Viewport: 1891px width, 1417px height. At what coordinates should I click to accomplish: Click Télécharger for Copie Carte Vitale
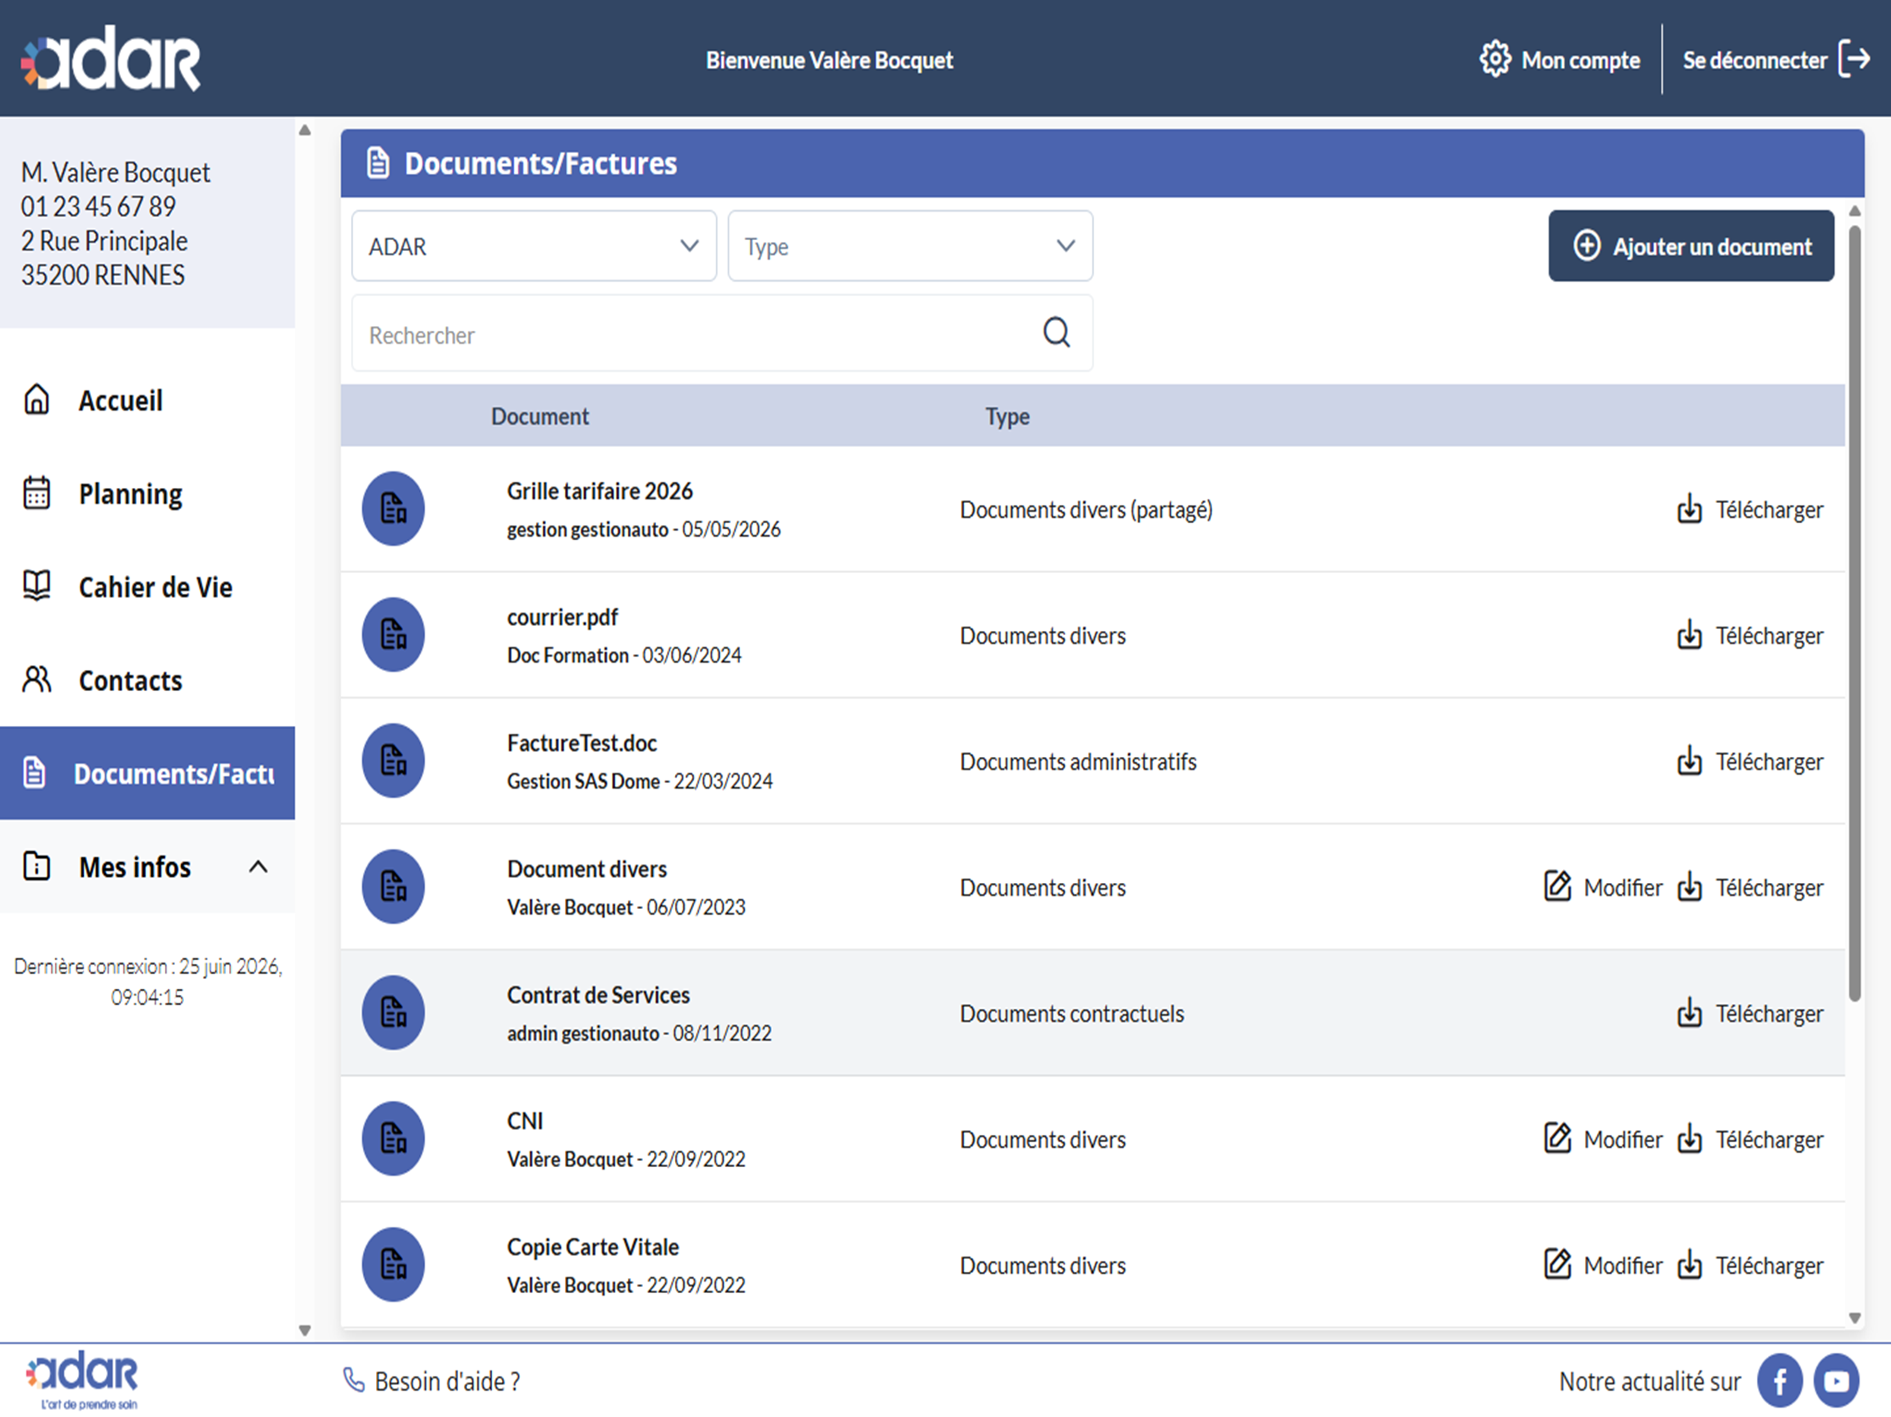coord(1750,1265)
